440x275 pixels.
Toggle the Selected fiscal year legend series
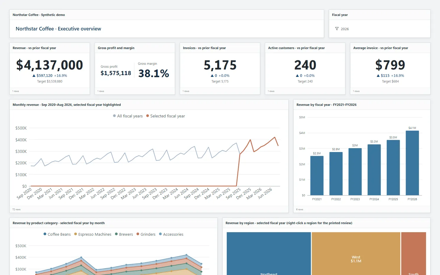point(166,116)
